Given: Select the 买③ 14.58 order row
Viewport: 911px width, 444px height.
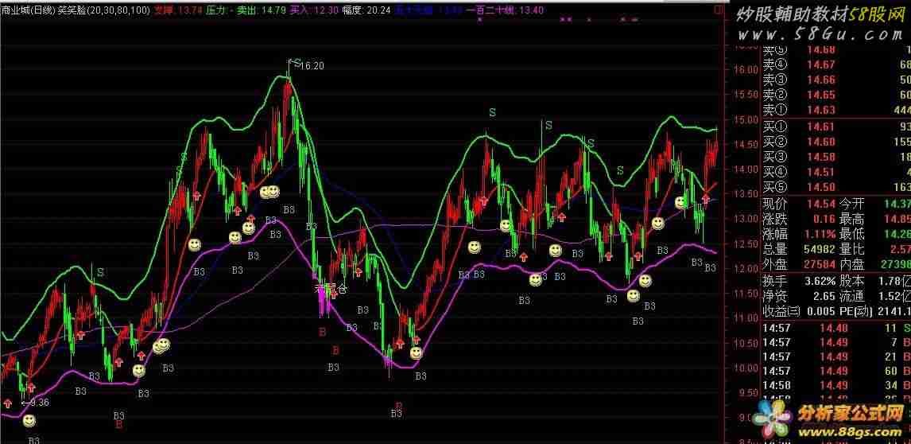Looking at the screenshot, I should (x=836, y=157).
